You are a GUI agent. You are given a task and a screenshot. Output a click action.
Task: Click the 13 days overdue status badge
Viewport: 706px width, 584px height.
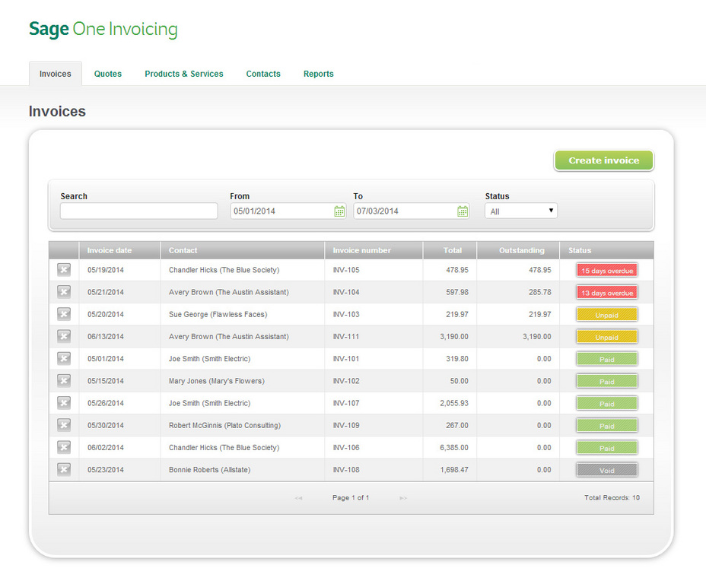click(607, 293)
